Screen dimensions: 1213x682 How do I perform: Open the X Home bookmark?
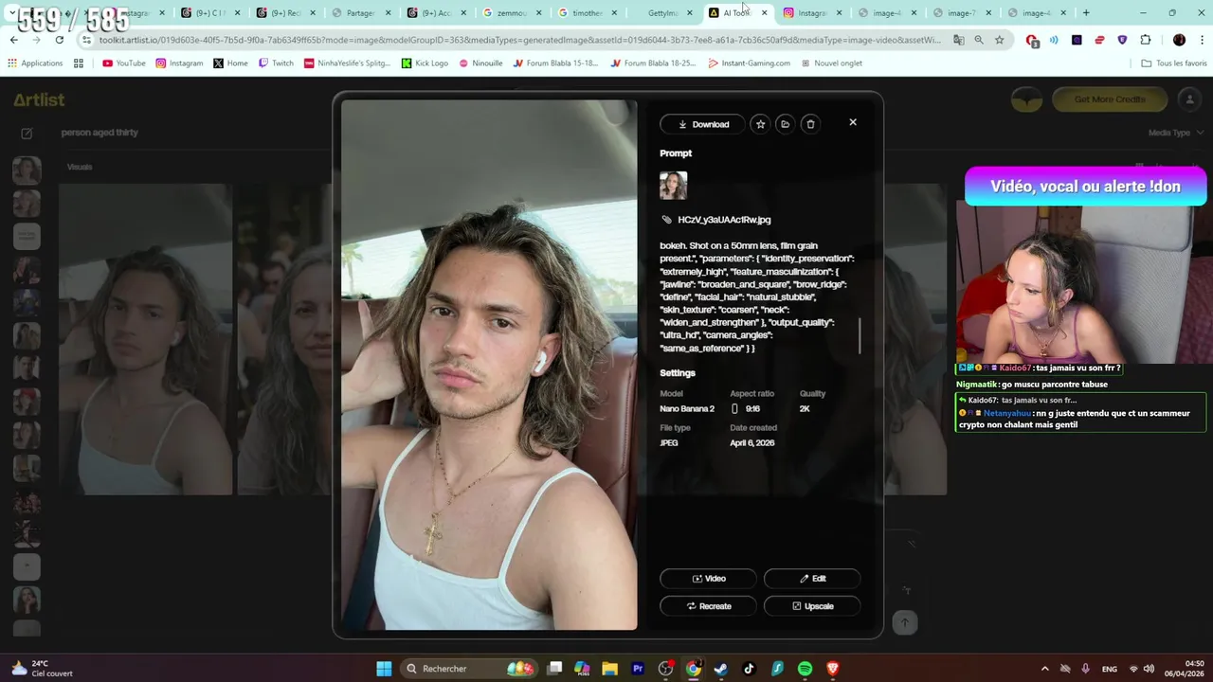(230, 63)
